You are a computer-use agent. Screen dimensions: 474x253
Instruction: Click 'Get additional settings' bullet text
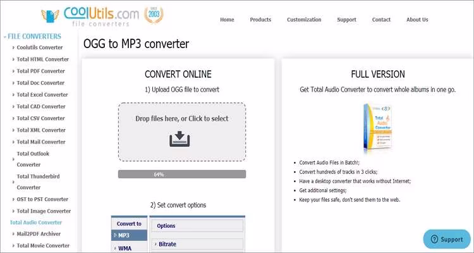click(323, 190)
